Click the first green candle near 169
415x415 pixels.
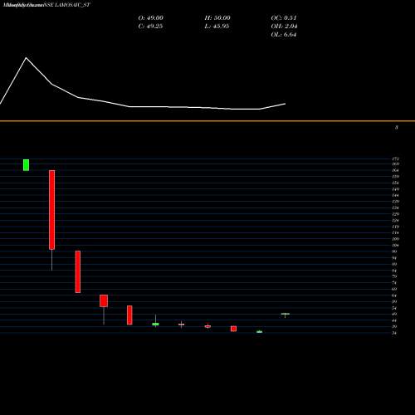tap(26, 165)
